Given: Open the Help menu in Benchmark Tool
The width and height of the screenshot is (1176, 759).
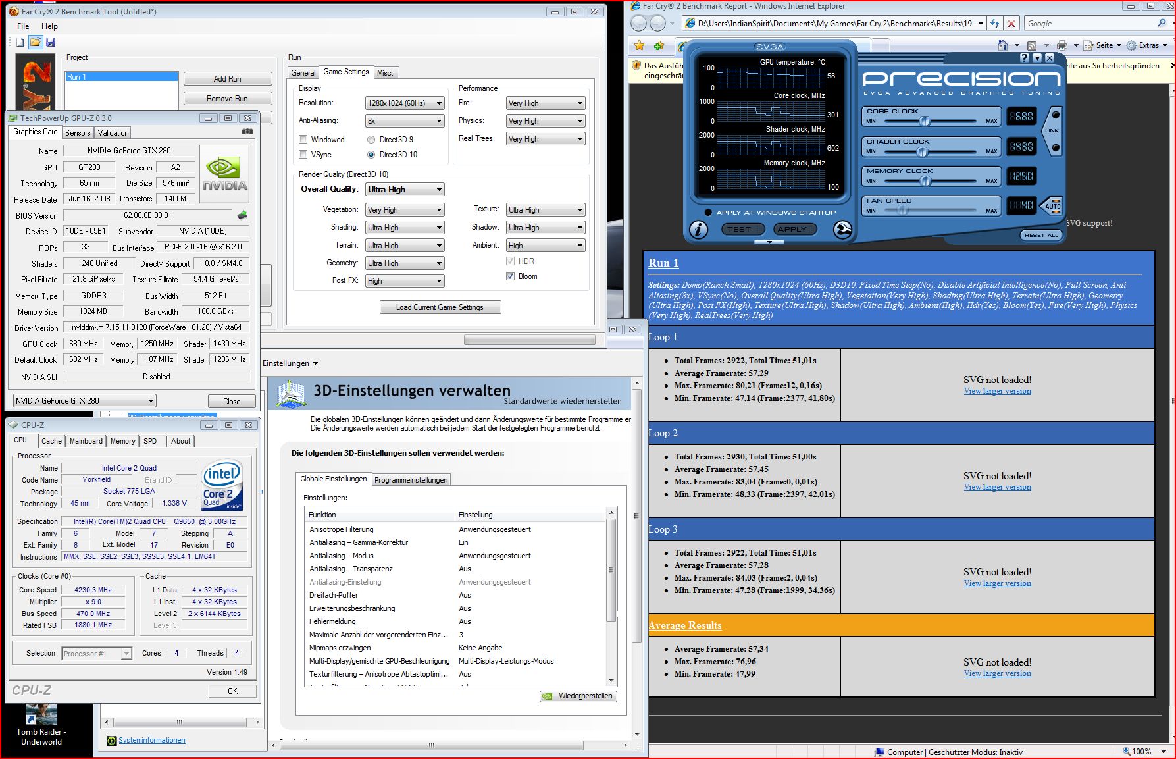Looking at the screenshot, I should click(x=50, y=26).
